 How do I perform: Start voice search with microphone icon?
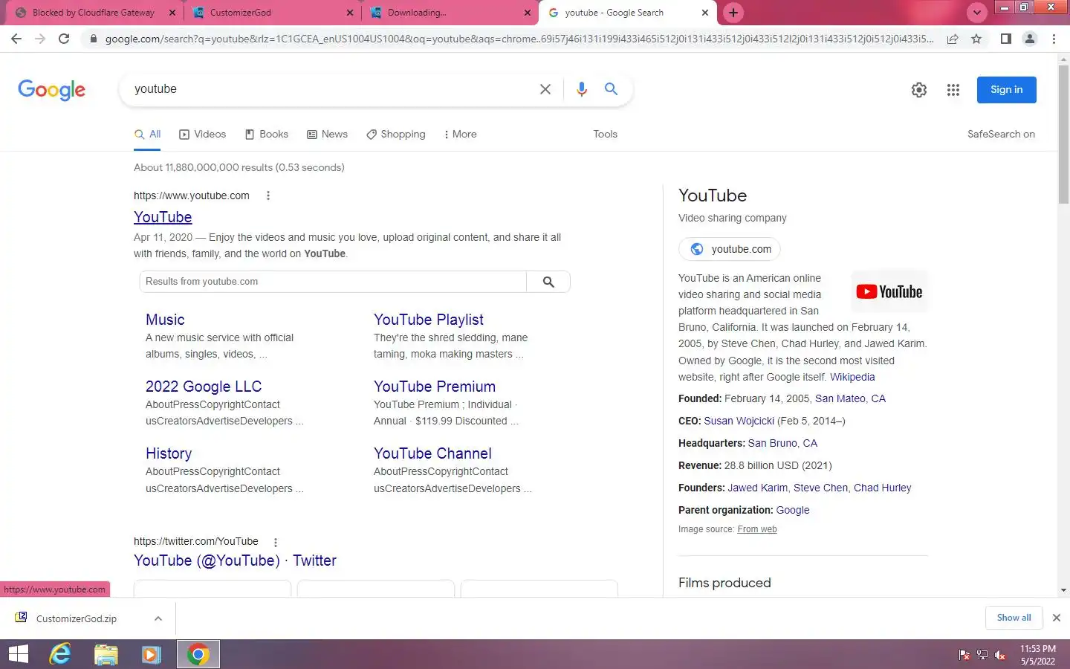[582, 89]
